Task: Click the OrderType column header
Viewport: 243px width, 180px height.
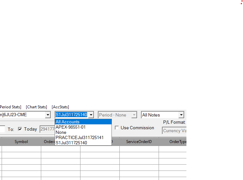Action: click(x=173, y=142)
